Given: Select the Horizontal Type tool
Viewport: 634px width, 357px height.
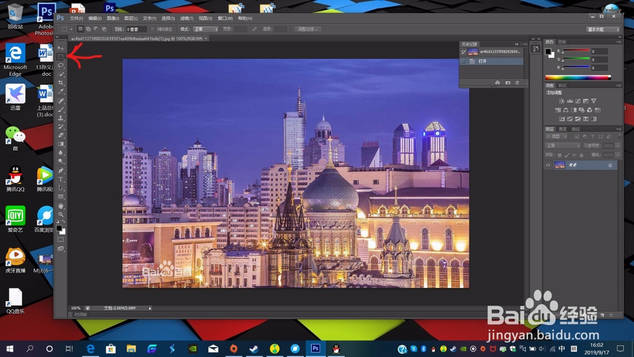Looking at the screenshot, I should [x=61, y=179].
